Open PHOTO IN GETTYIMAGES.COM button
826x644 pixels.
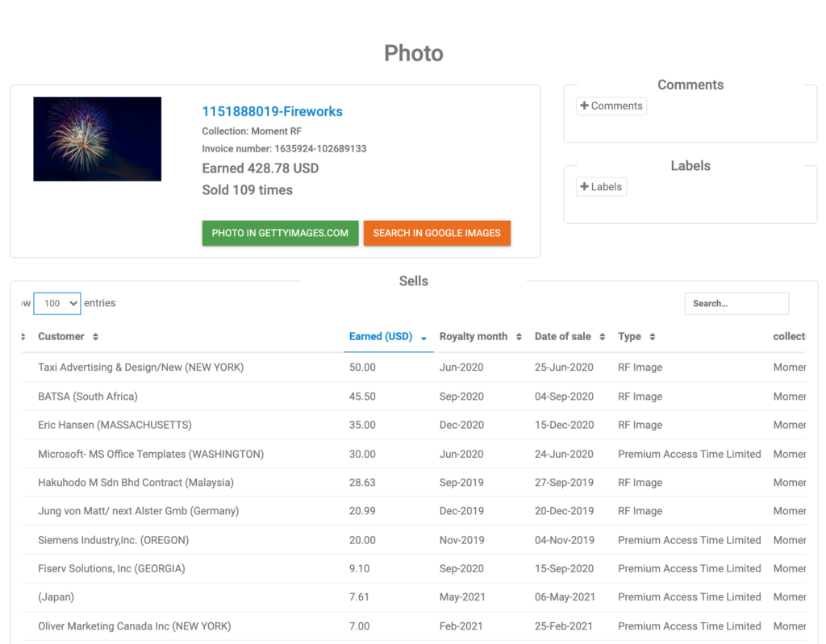280,233
